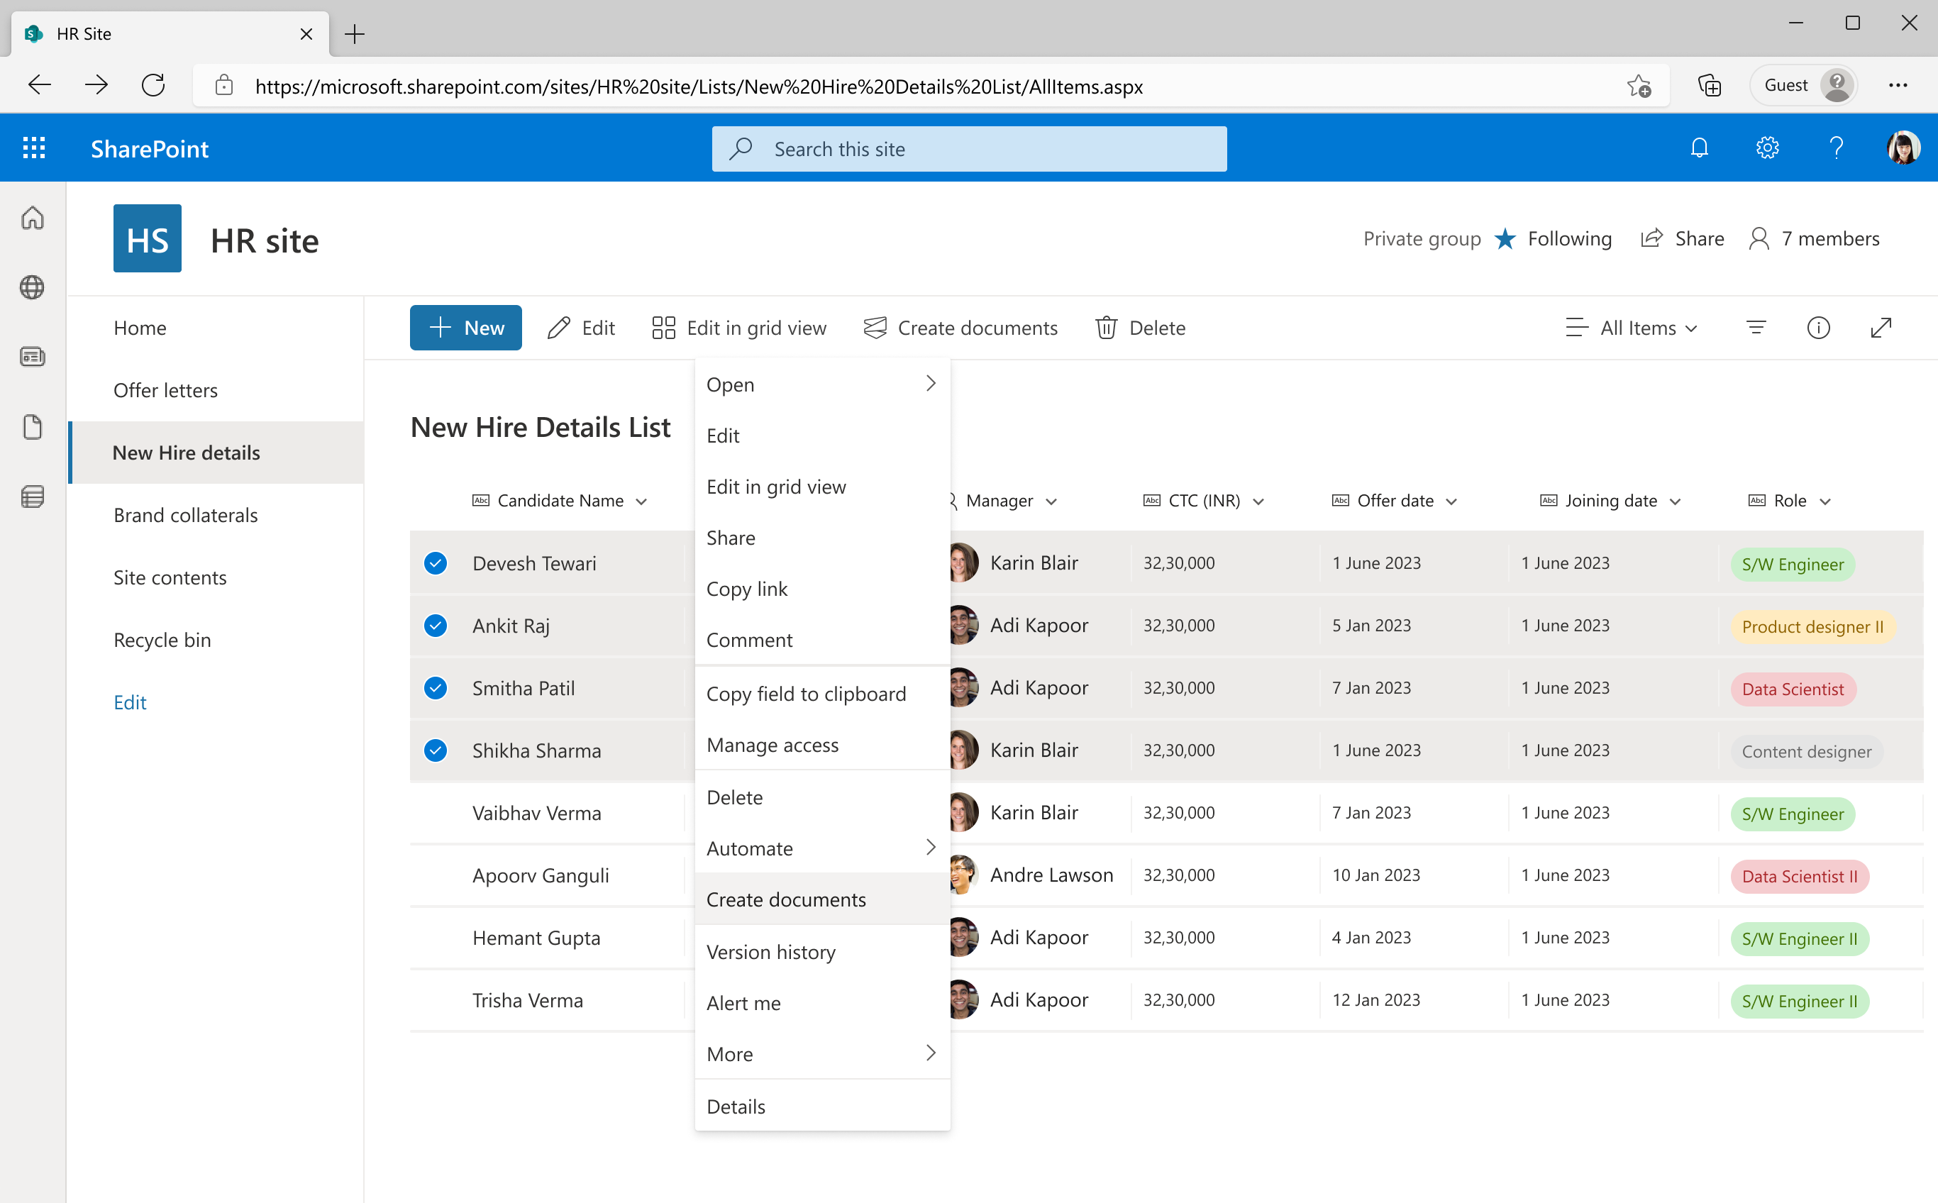Open the help question mark icon
Screen dimensions: 1938x1203
[x=1835, y=148]
